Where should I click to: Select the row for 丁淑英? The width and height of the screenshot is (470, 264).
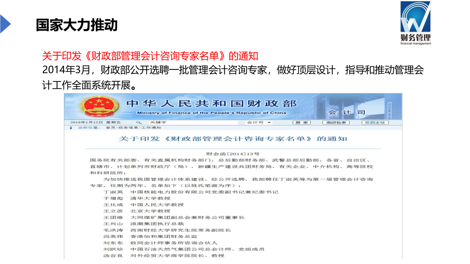191,192
